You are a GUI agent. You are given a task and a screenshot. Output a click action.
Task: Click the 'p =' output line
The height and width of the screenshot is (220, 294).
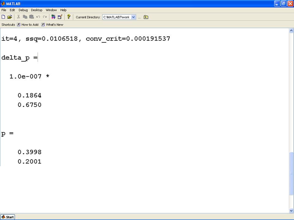click(7, 134)
